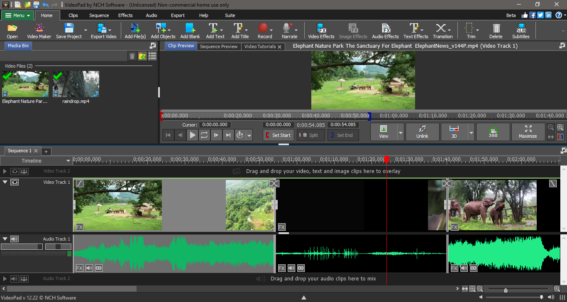Image resolution: width=567 pixels, height=302 pixels.
Task: Click the Media Bin trash icon
Action: pos(132,56)
